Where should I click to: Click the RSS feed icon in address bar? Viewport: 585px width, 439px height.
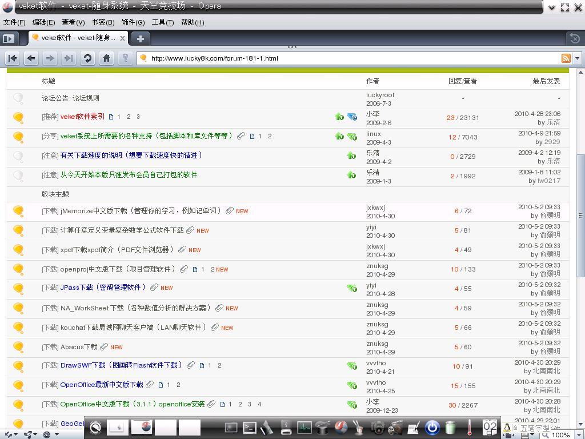coord(566,58)
